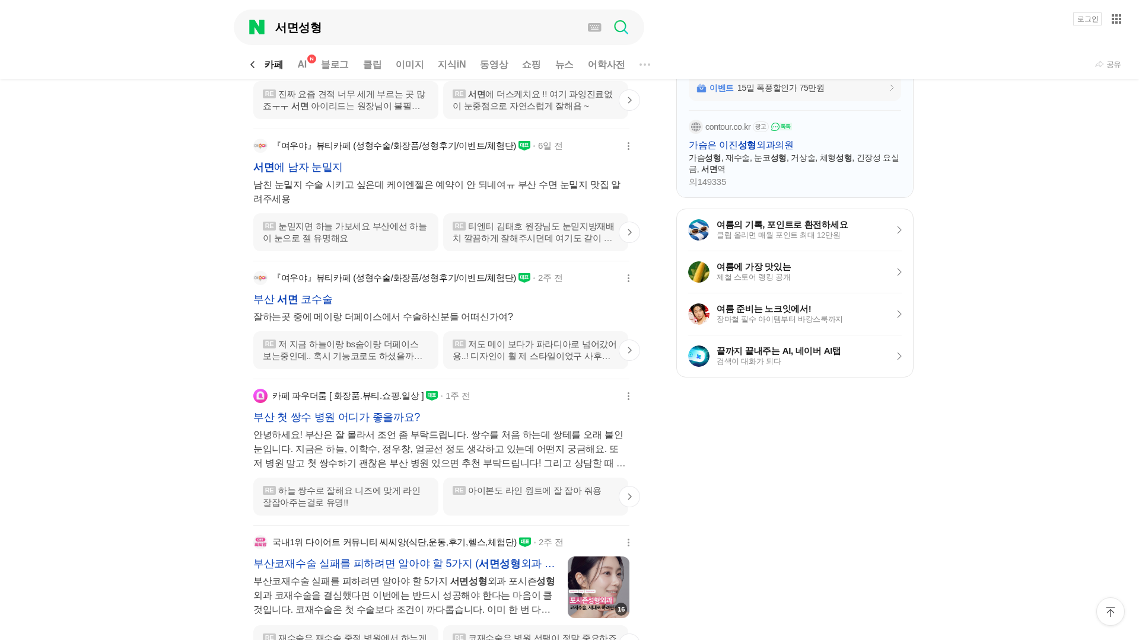Open the 여름 준비는 노크잇에서! promo

point(795,314)
